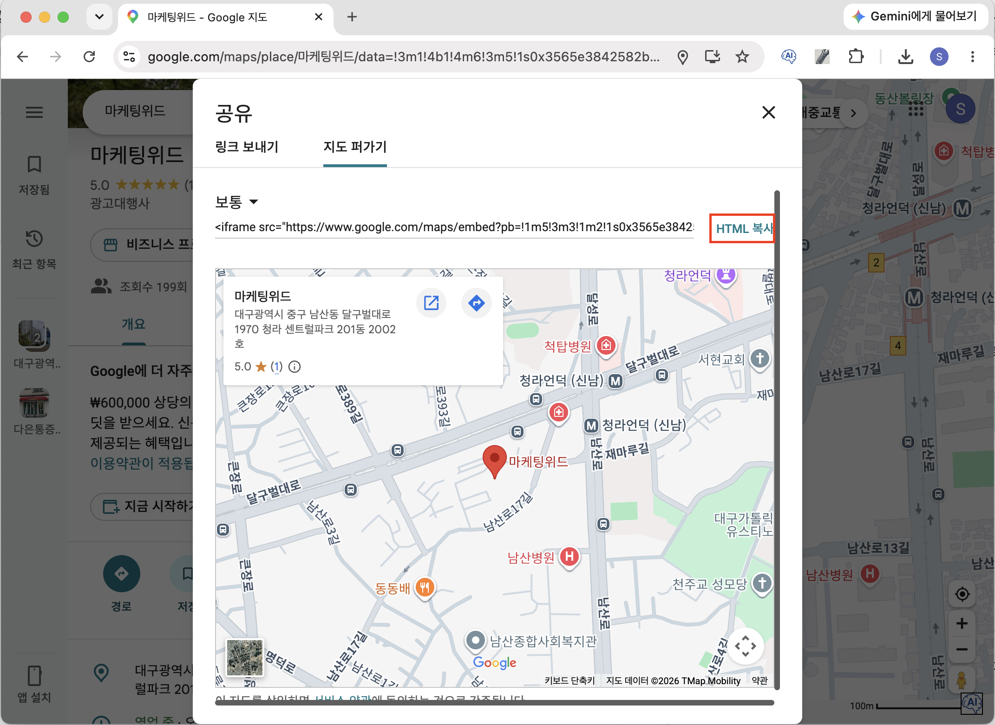This screenshot has height=725, width=995.
Task: Click Gemini에게 물어보기 button
Action: point(915,17)
